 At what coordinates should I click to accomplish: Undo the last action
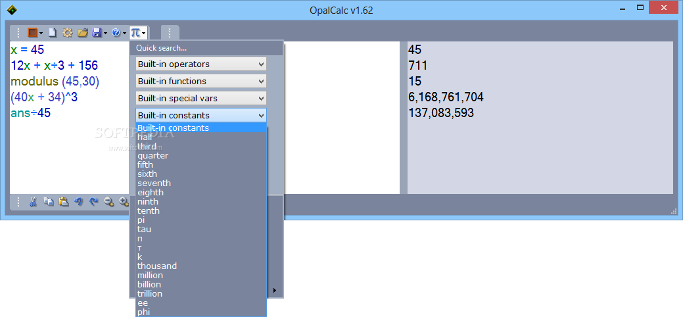[79, 201]
